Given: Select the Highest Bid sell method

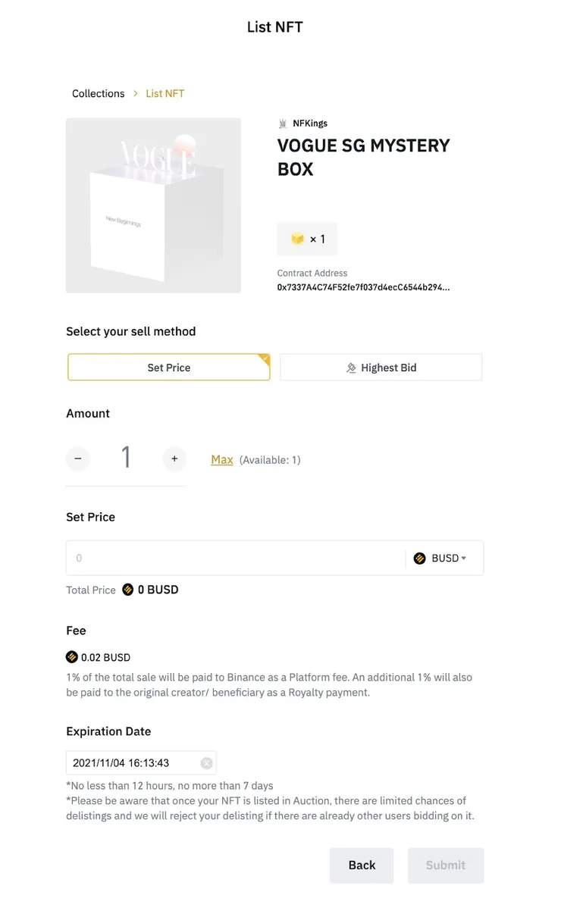Looking at the screenshot, I should coord(381,368).
